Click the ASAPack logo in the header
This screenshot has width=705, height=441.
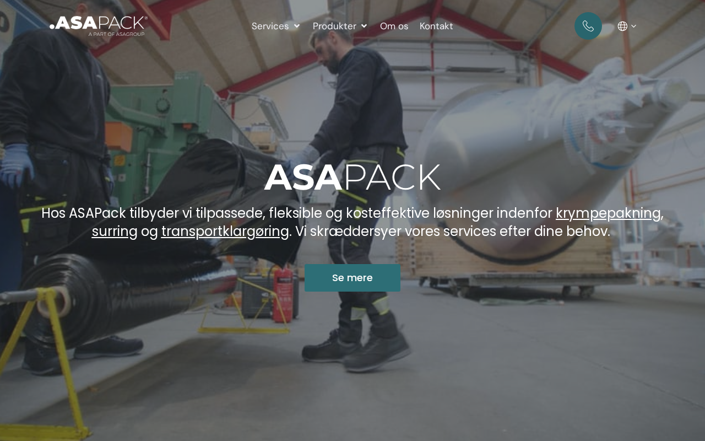click(99, 26)
